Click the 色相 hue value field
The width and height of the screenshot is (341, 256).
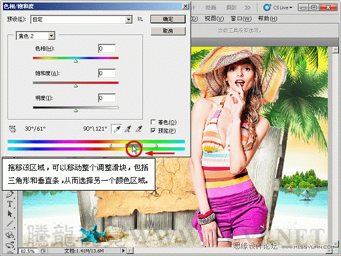click(x=107, y=48)
